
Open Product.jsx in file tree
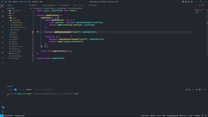click(16, 30)
